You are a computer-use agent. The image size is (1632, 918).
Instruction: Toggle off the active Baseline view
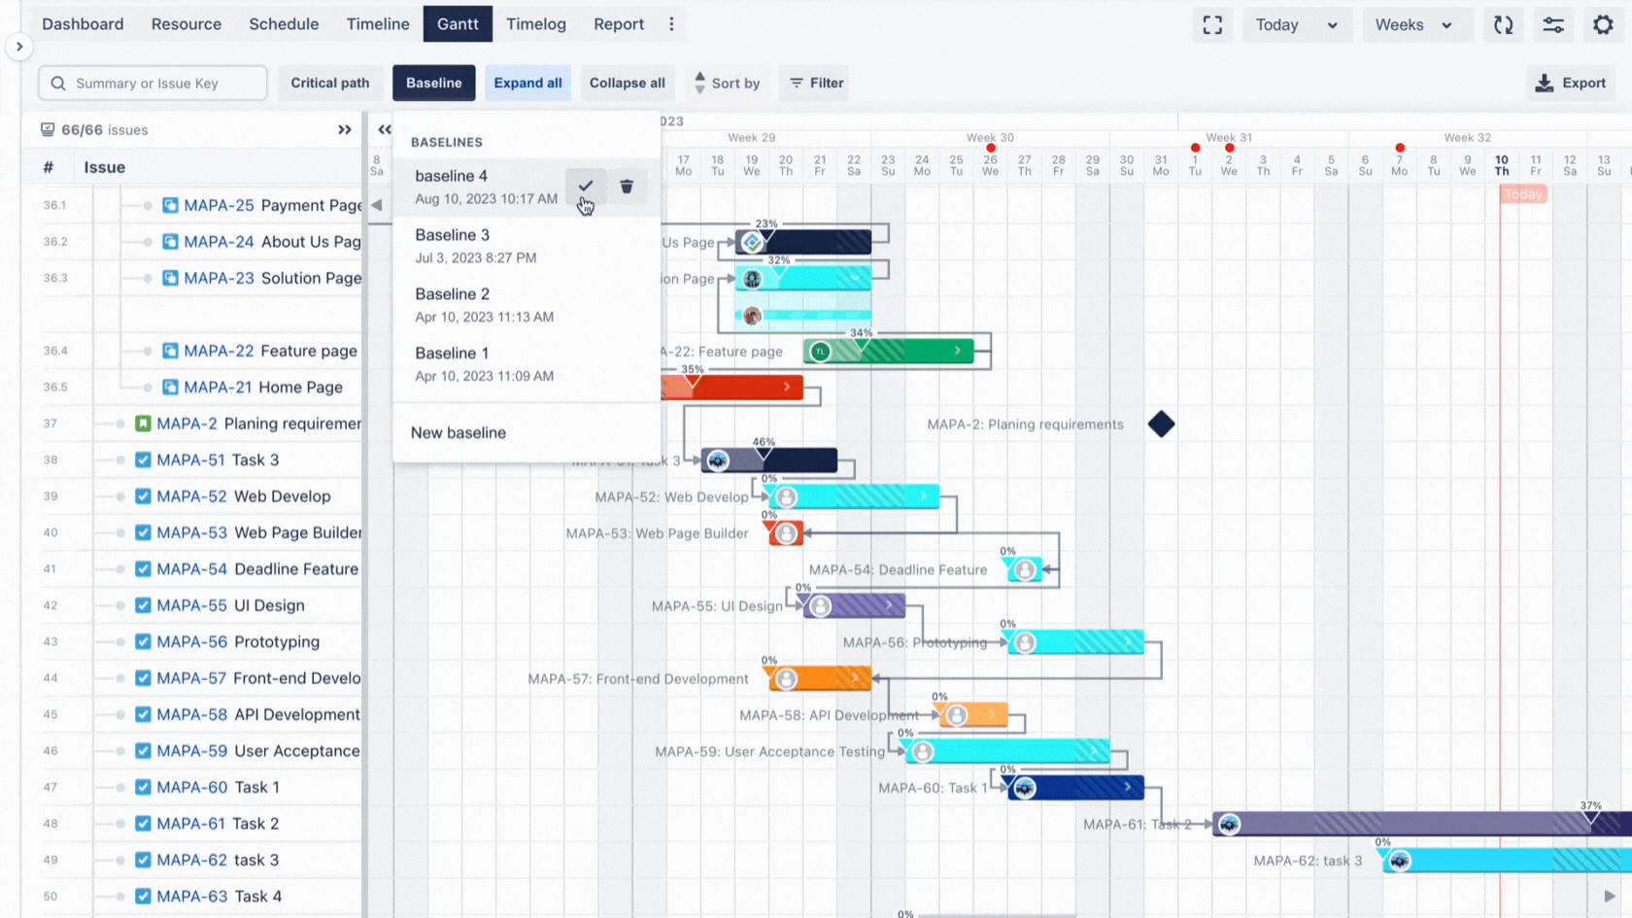(433, 84)
